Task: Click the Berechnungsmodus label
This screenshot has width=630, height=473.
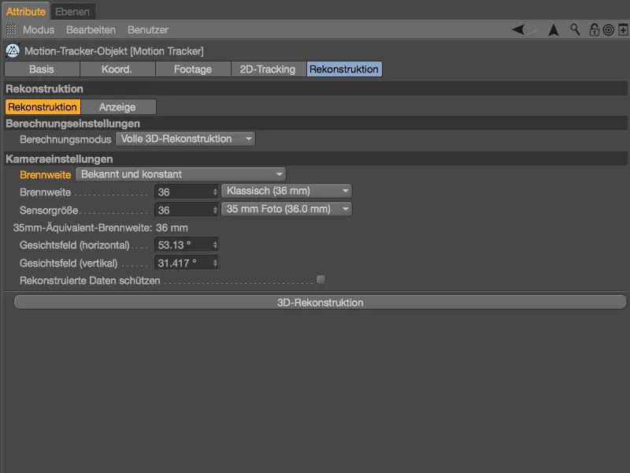Action: [65, 140]
